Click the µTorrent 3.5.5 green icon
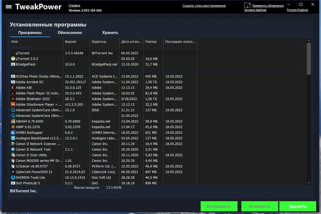 13,59
